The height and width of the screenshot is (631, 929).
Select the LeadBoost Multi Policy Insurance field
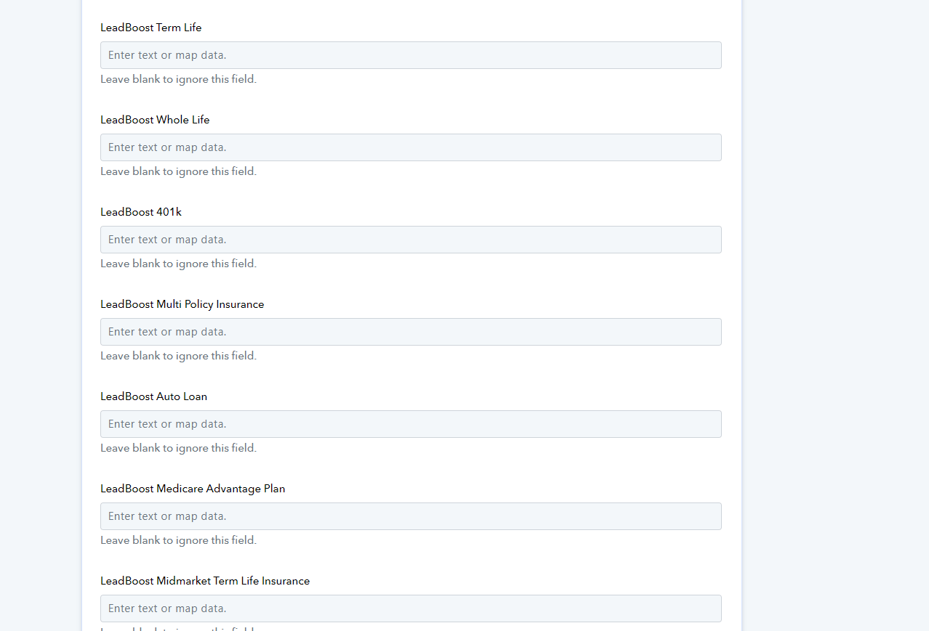[411, 332]
